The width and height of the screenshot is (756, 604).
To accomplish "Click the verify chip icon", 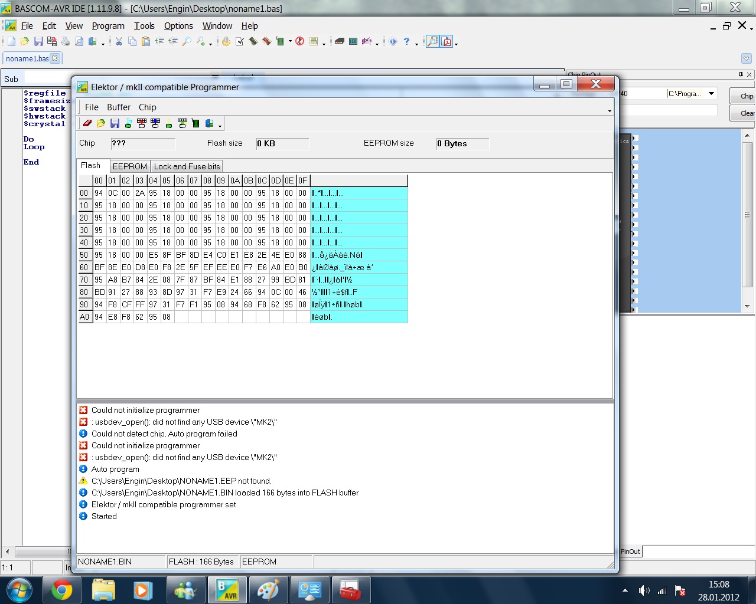I will point(183,123).
